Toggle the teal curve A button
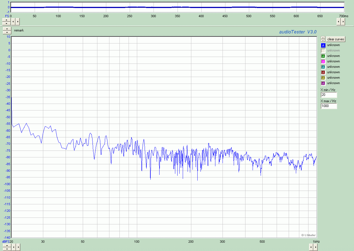Image resolution: width=354 pixels, height=251 pixels. pos(323,67)
